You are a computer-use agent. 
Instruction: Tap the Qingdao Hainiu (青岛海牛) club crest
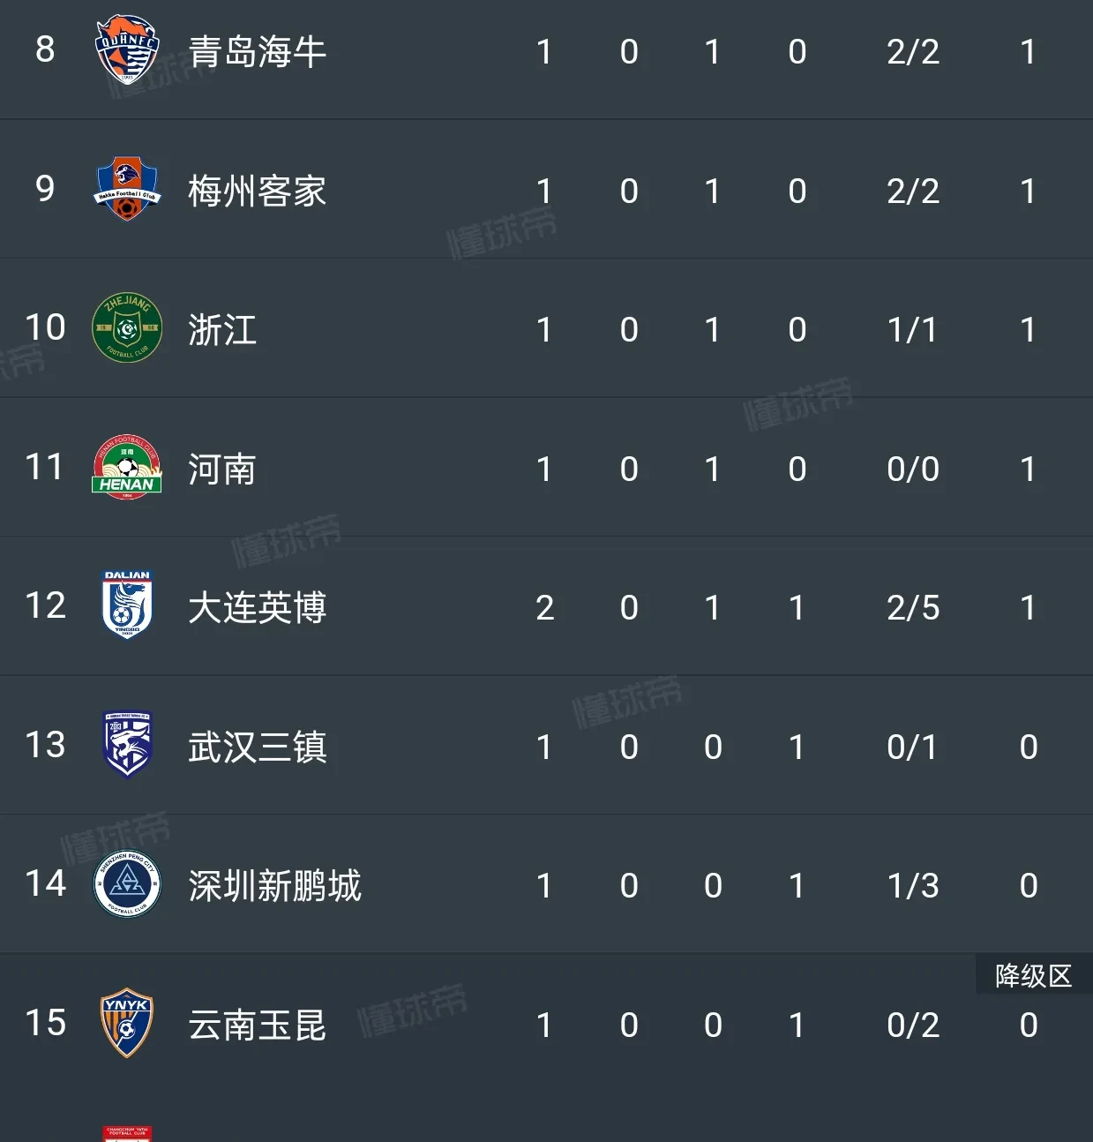tap(127, 49)
